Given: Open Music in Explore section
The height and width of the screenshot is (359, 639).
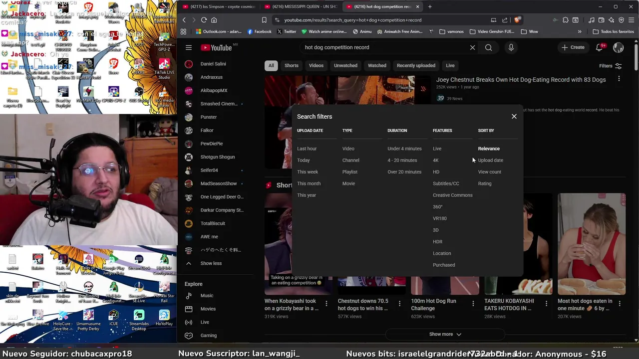Looking at the screenshot, I should (x=215, y=296).
